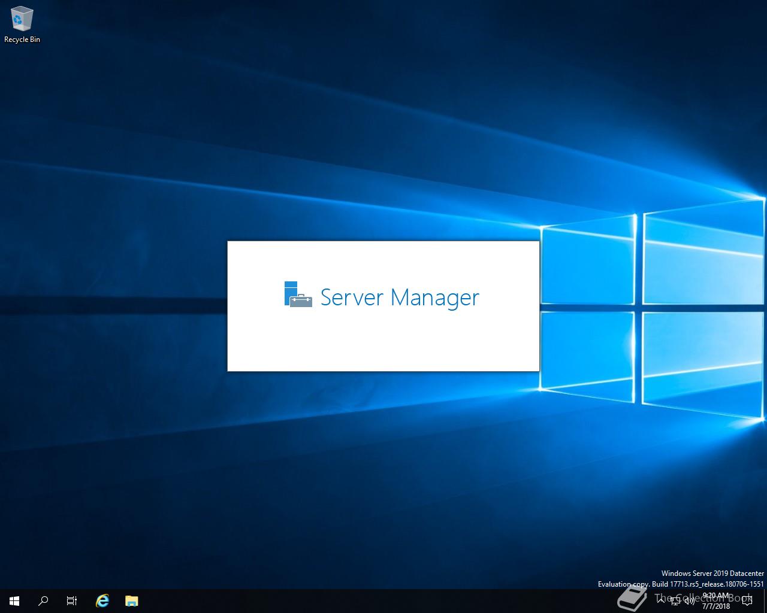
Task: Show hidden tray icons chevron
Action: pos(660,601)
